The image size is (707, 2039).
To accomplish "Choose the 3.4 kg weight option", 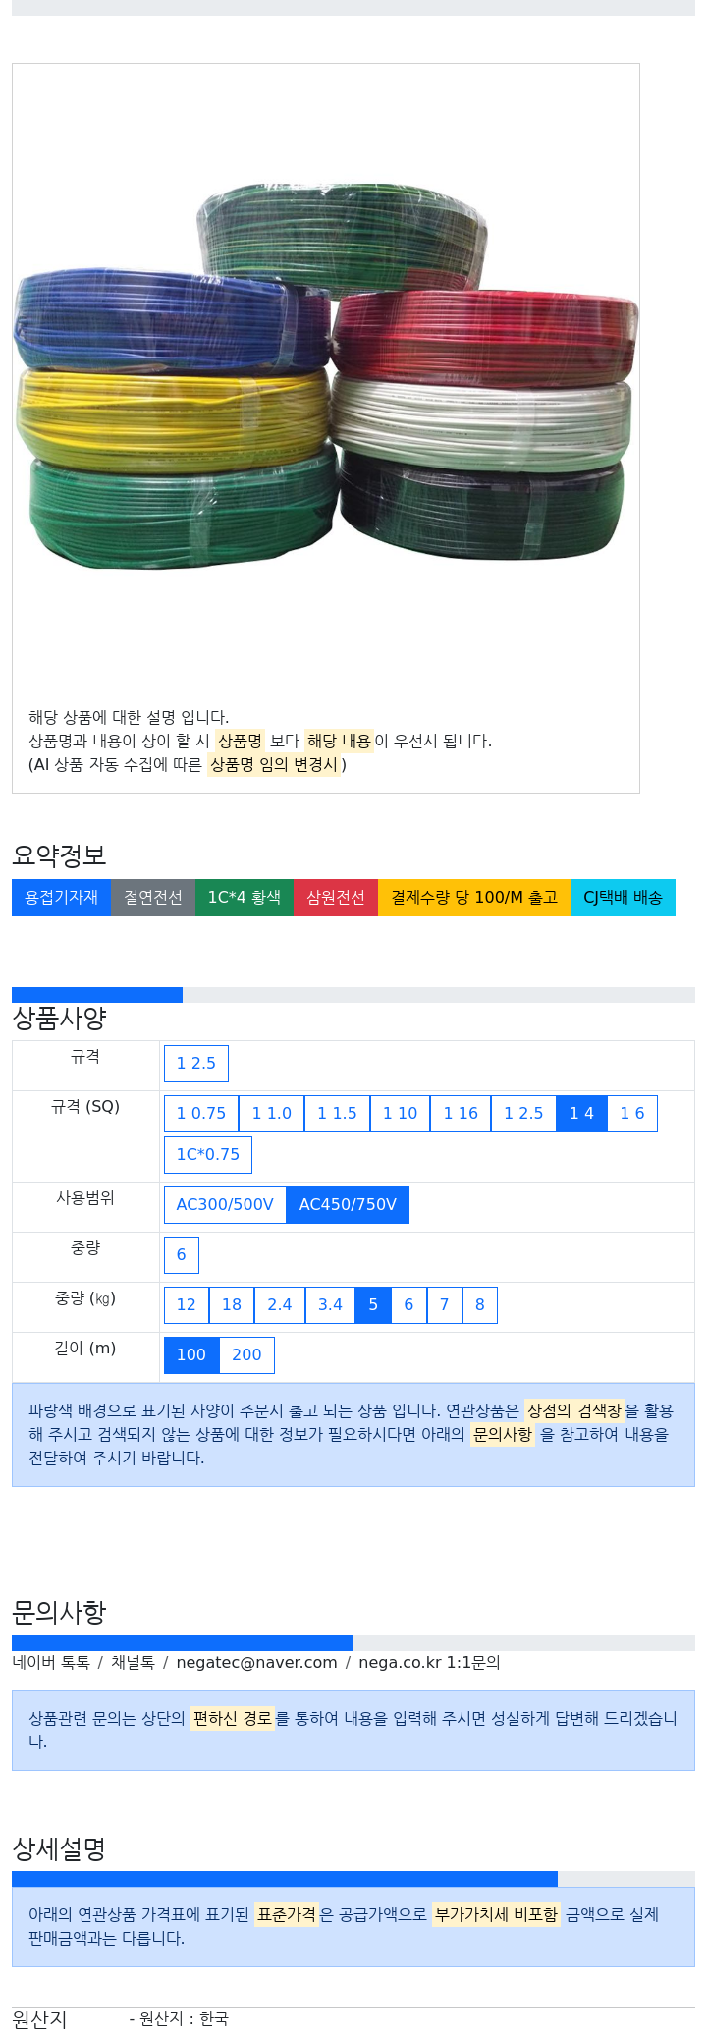I will pos(330,1305).
